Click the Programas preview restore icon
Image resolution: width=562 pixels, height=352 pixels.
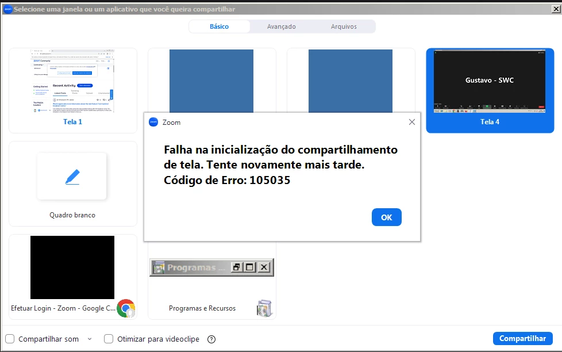[x=237, y=267]
